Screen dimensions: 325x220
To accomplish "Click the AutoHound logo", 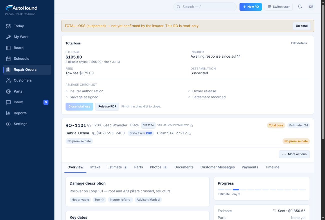I will [x=21, y=8].
